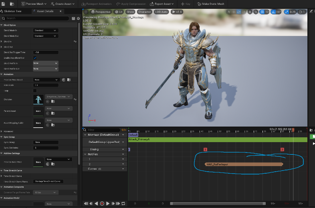
Task: Focus the details Search field
Action: click(x=35, y=18)
